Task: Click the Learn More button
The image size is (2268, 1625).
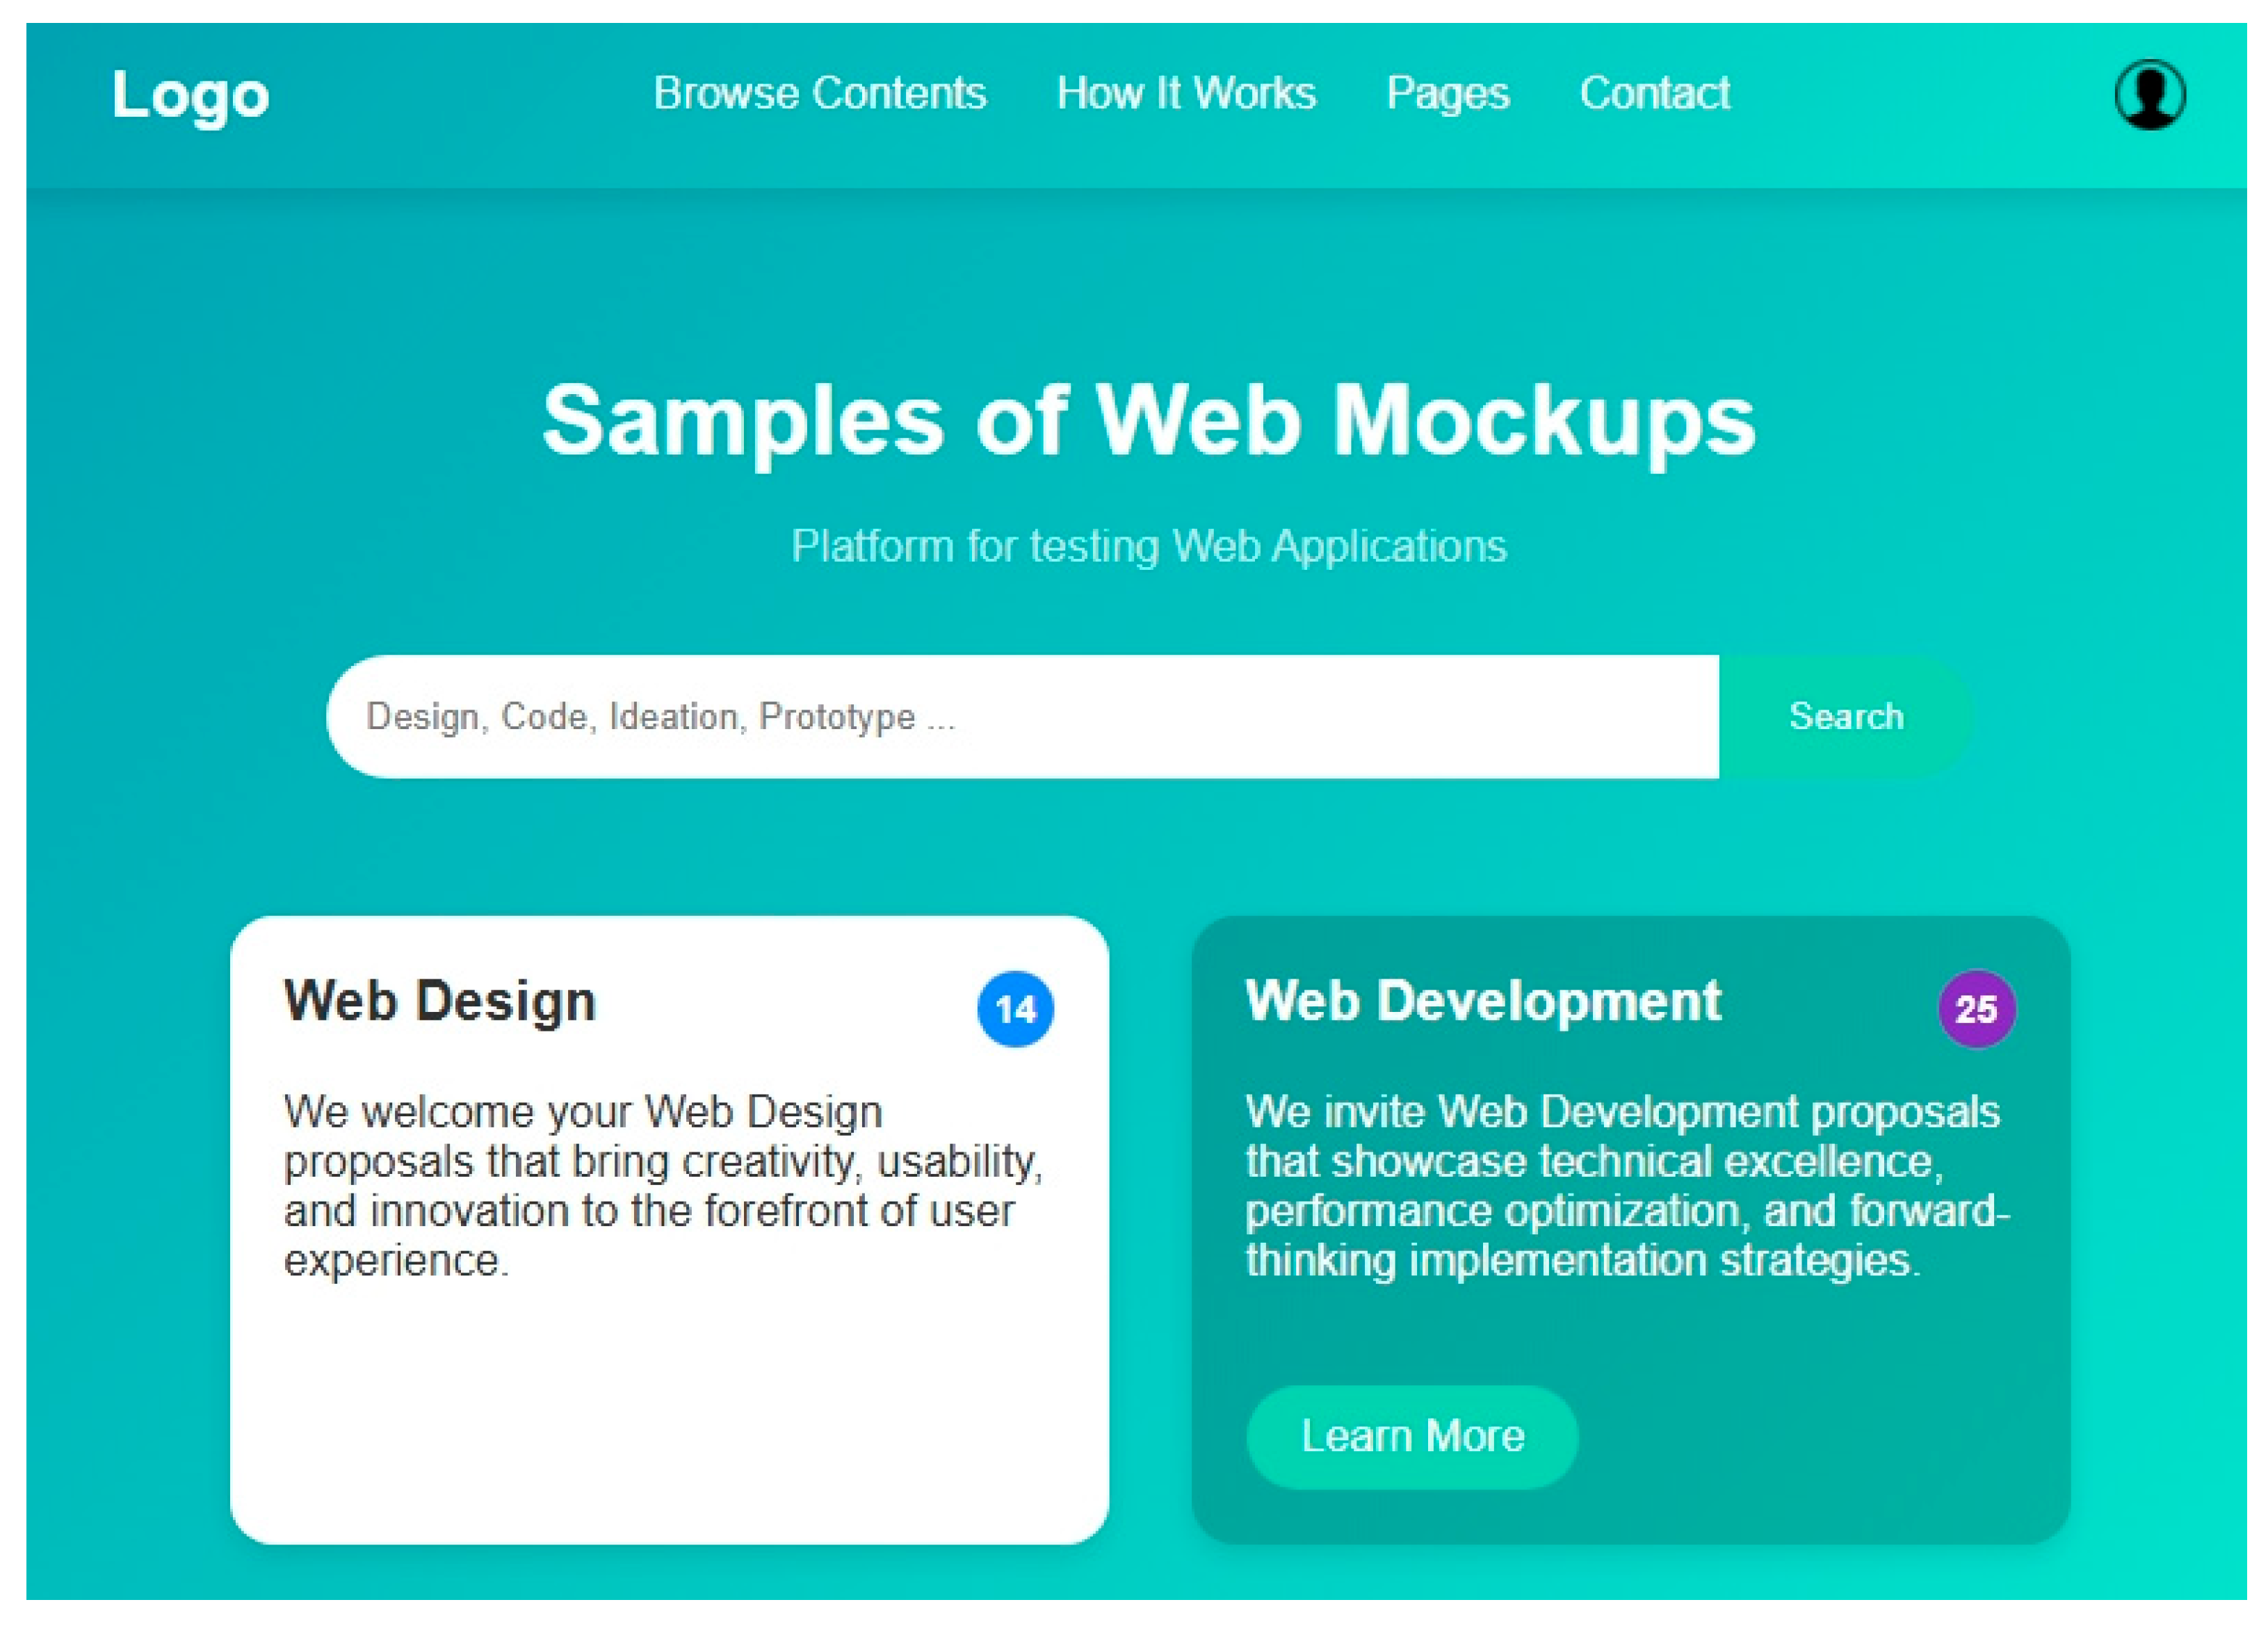Action: (1412, 1436)
